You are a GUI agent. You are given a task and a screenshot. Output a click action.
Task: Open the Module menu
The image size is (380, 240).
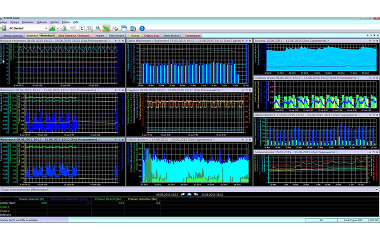pyautogui.click(x=54, y=22)
